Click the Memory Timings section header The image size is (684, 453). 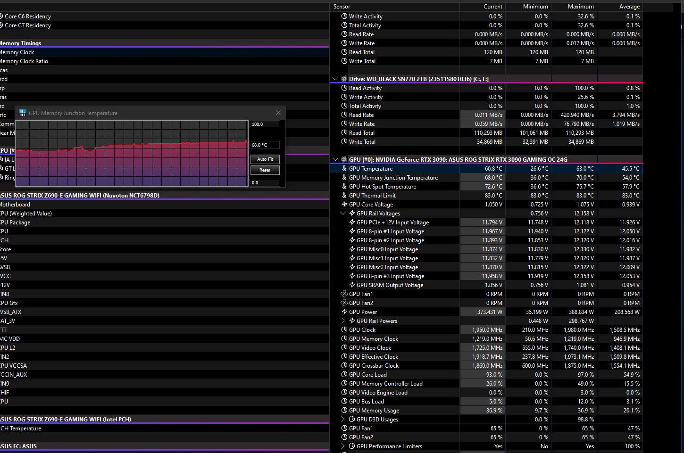coord(164,43)
